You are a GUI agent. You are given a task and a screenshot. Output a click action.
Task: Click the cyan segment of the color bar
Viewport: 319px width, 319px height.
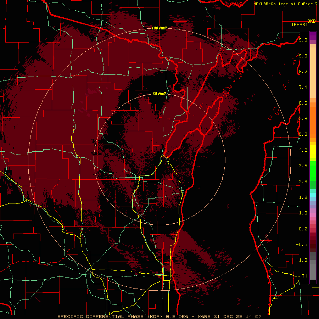tap(313, 195)
